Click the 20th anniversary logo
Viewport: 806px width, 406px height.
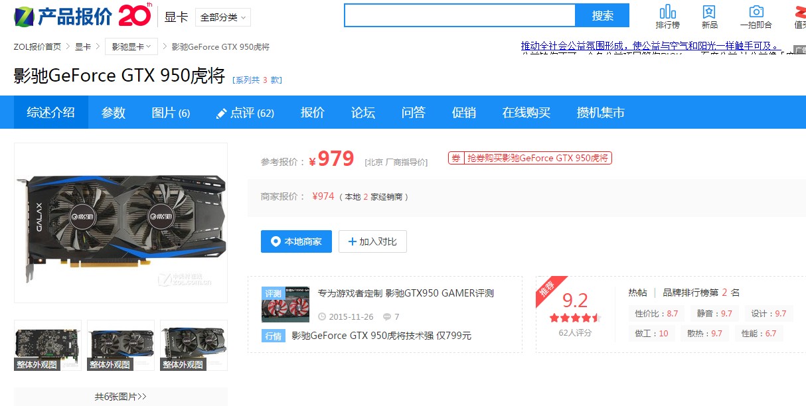(135, 15)
